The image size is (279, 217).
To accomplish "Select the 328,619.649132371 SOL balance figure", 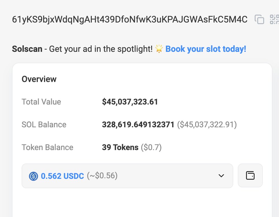I will coord(138,124).
